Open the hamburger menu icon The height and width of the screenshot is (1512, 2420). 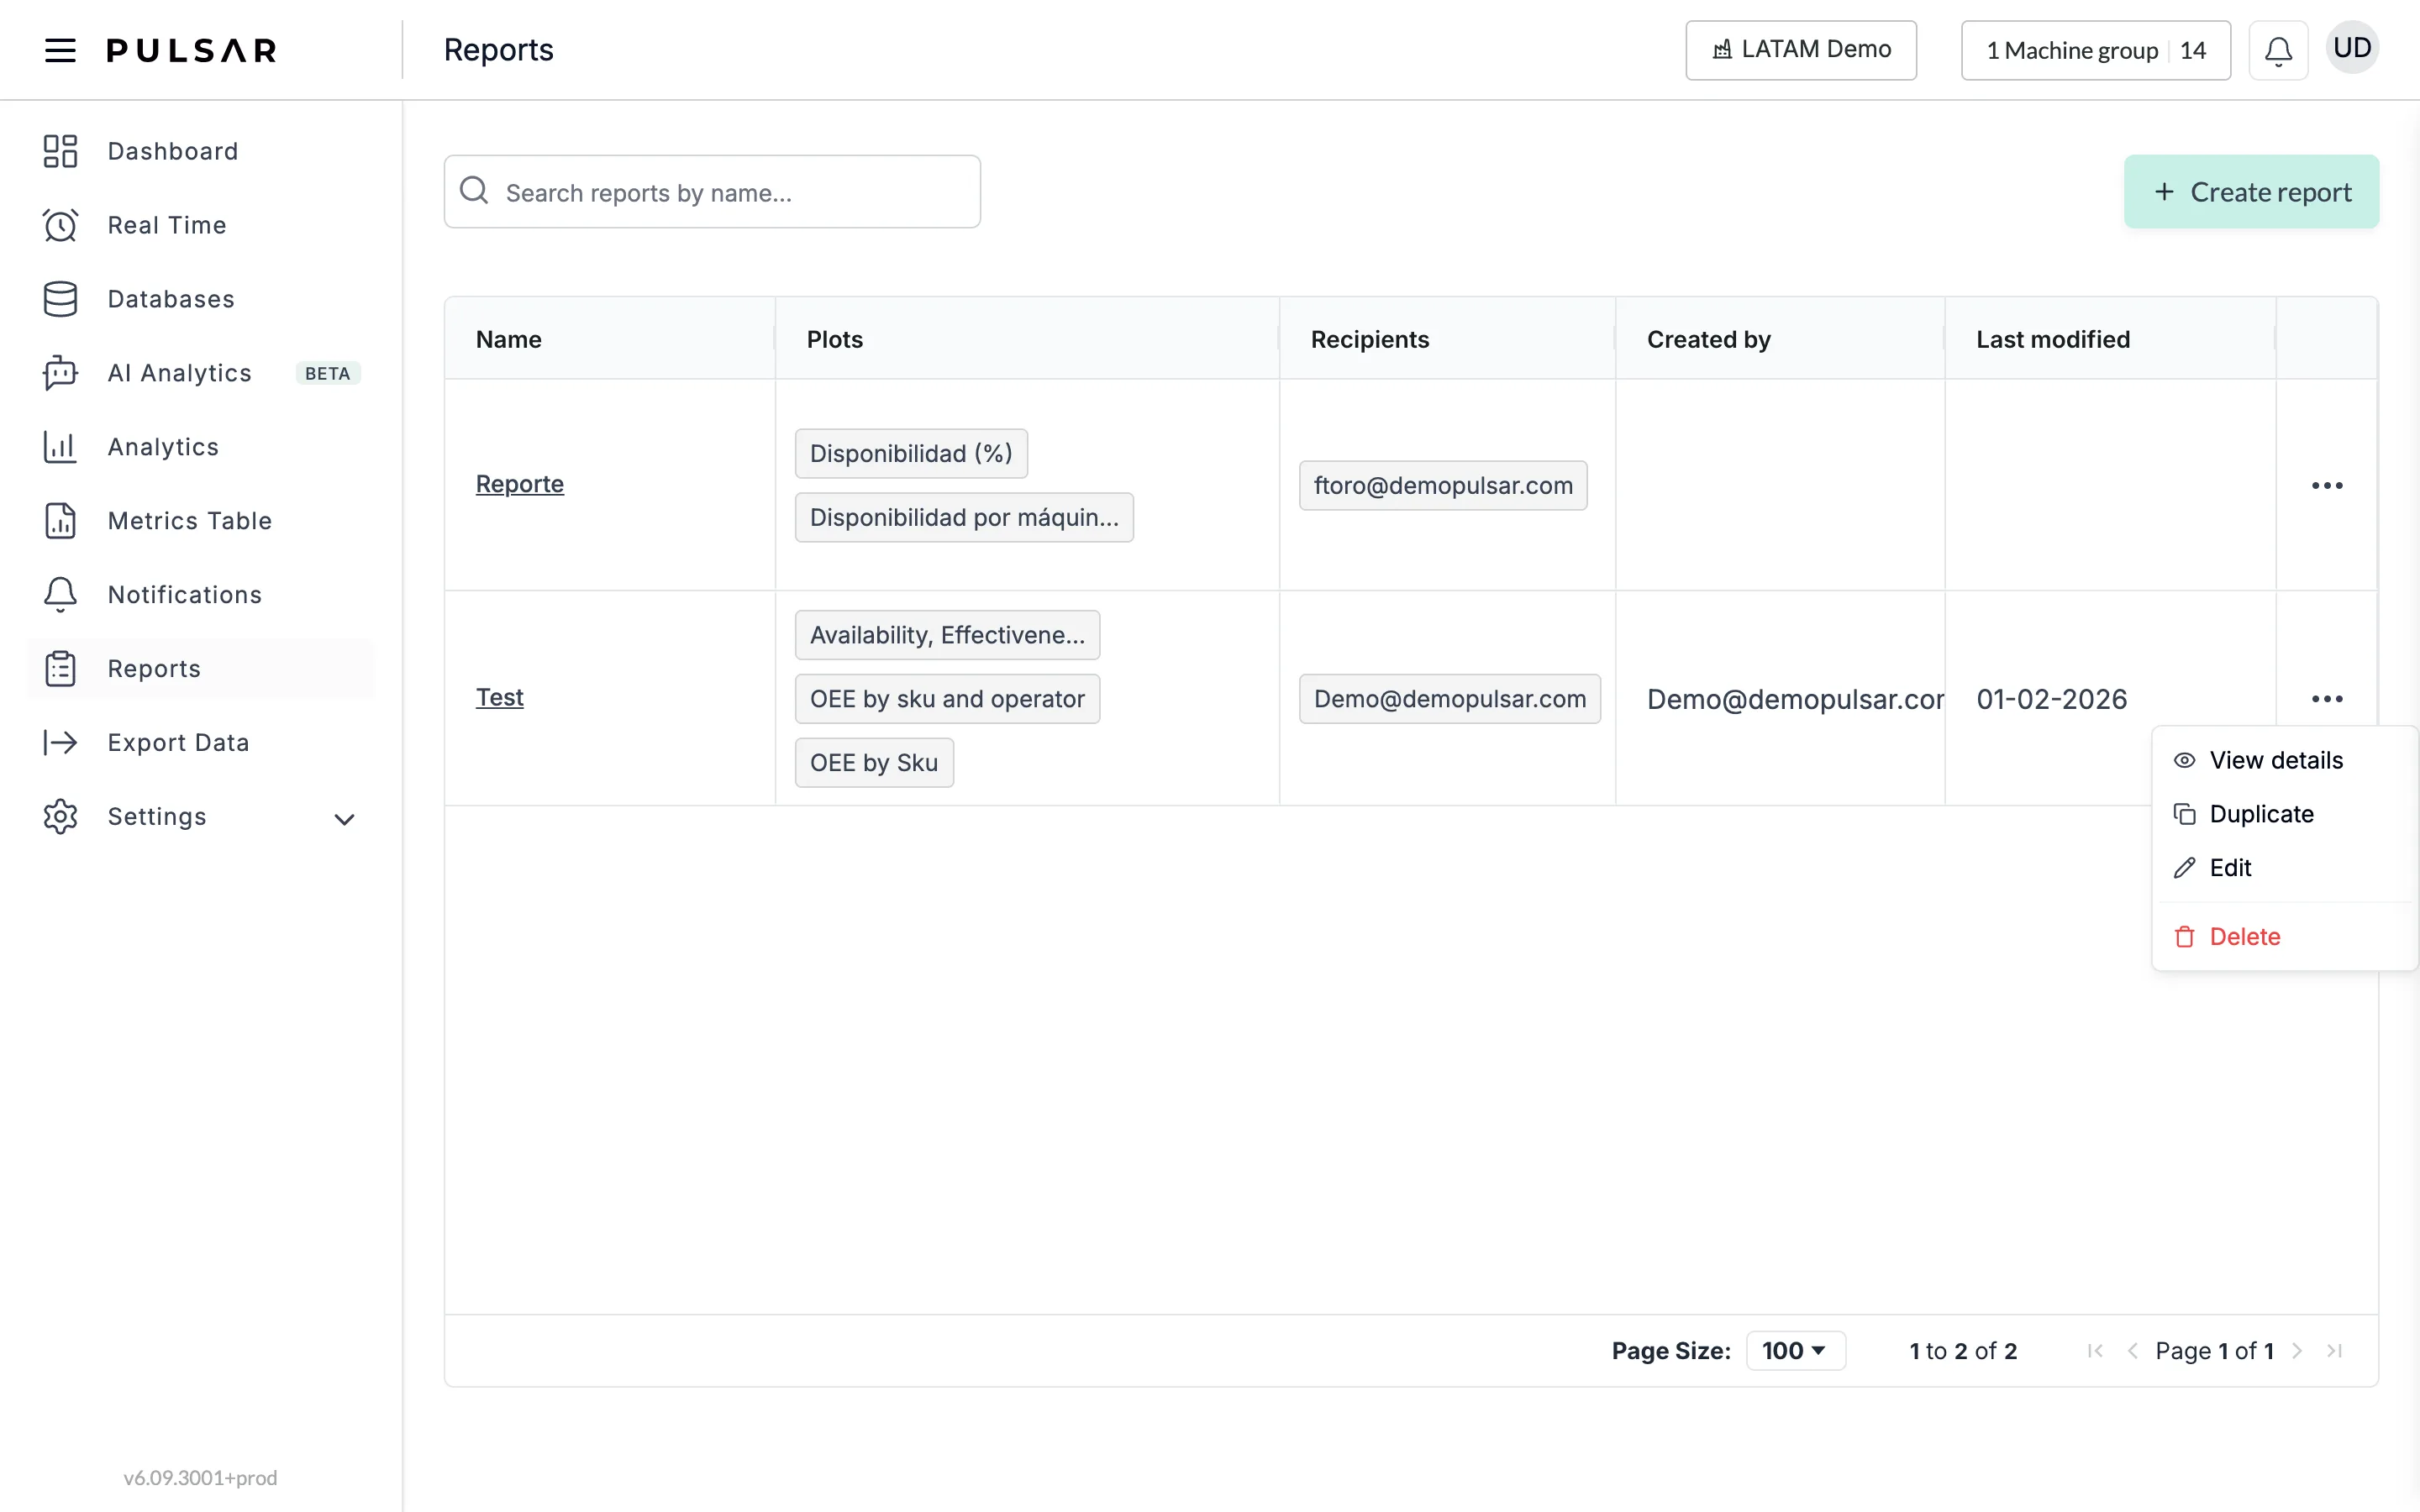coord(60,50)
